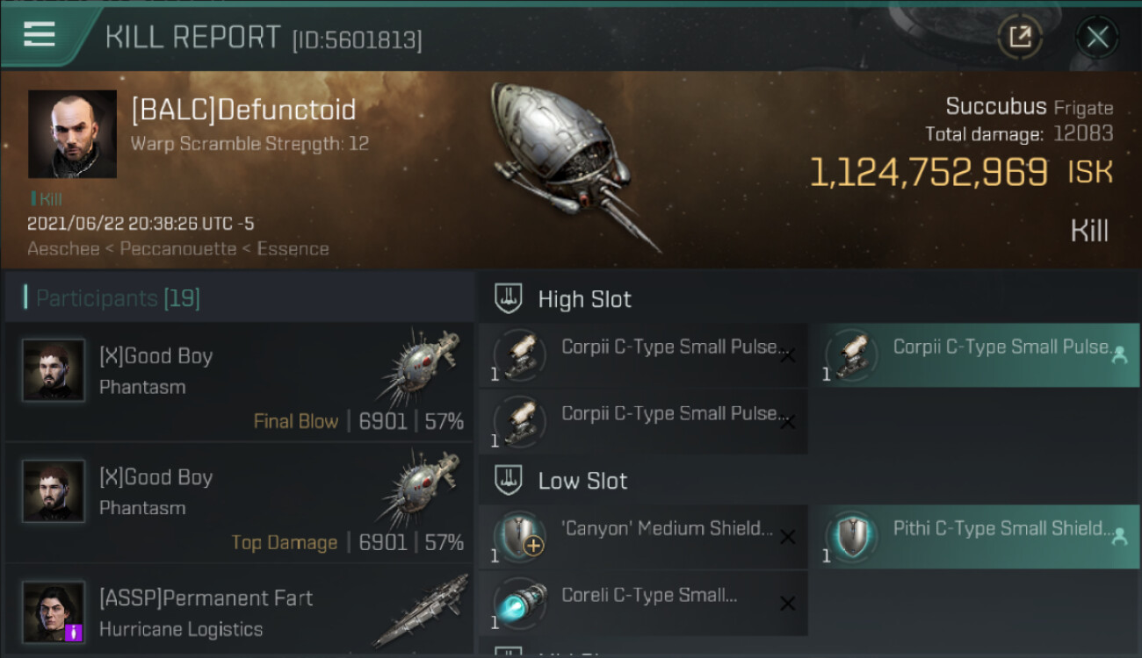This screenshot has width=1142, height=658.
Task: Share kill report via export icon
Action: (1020, 37)
